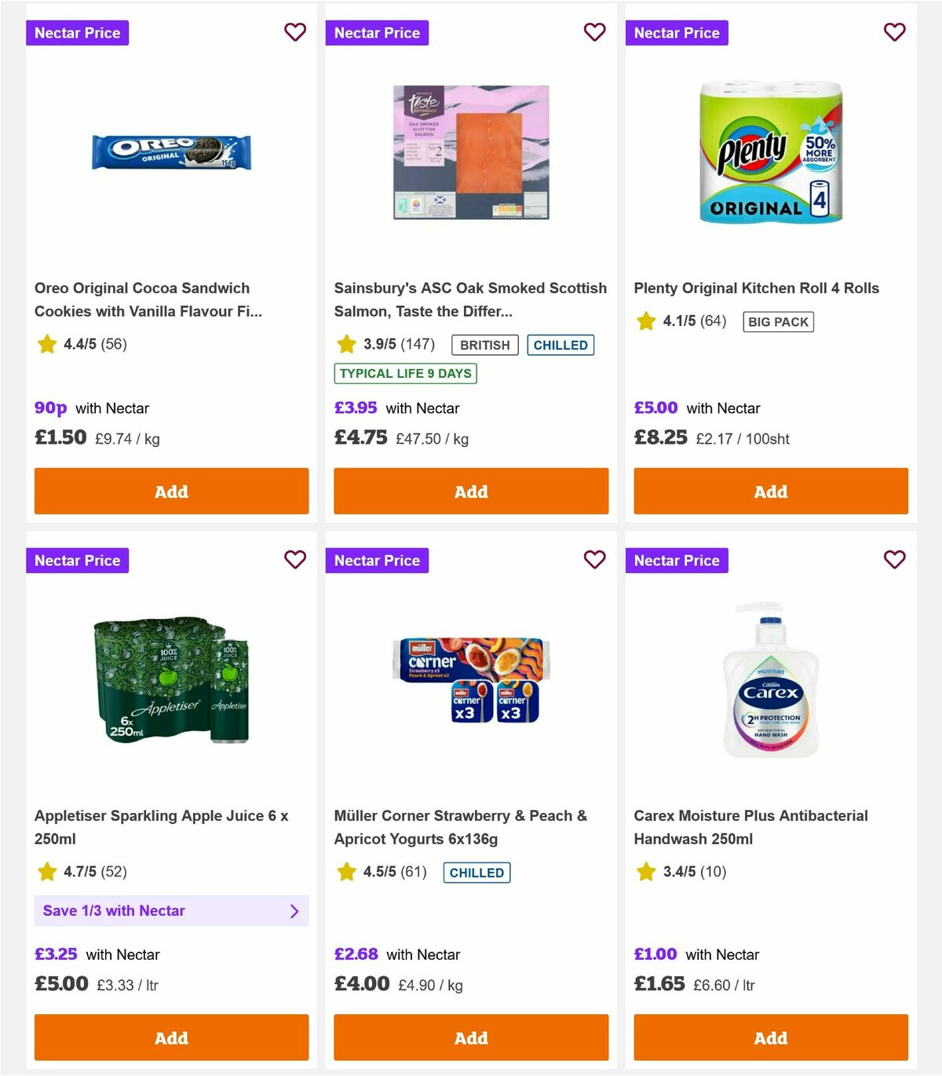This screenshot has height=1076, width=942.
Task: Click the heart icon on the smoked salmon product
Action: [x=594, y=32]
